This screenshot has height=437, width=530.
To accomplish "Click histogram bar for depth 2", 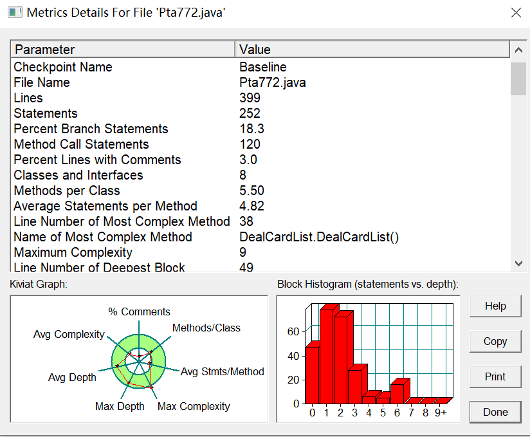I will click(x=341, y=359).
